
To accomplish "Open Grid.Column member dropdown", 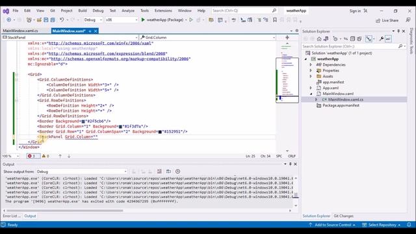I will (x=208, y=38).
